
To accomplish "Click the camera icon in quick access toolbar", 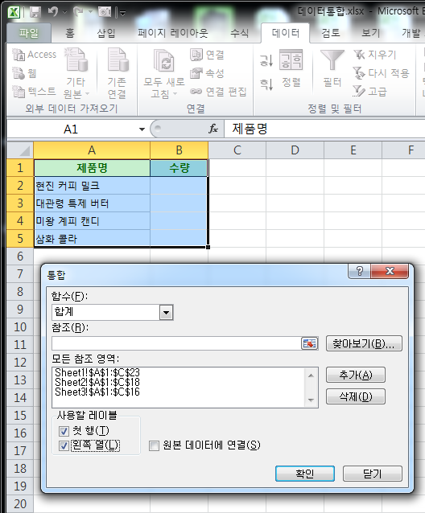I will coord(105,12).
